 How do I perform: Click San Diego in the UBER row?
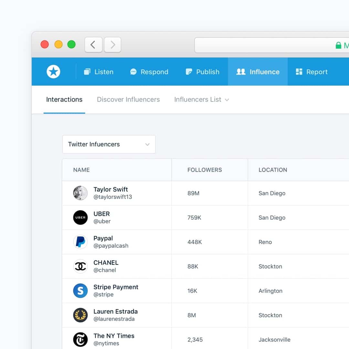[x=272, y=218]
